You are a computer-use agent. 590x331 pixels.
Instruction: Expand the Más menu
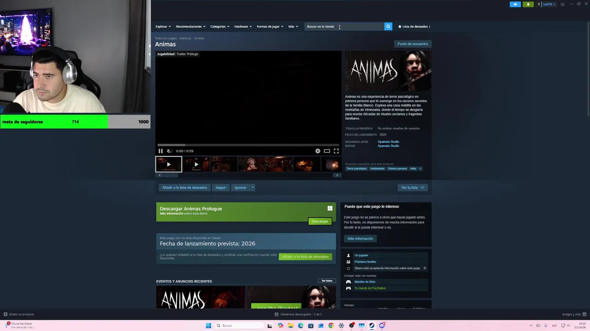[293, 26]
